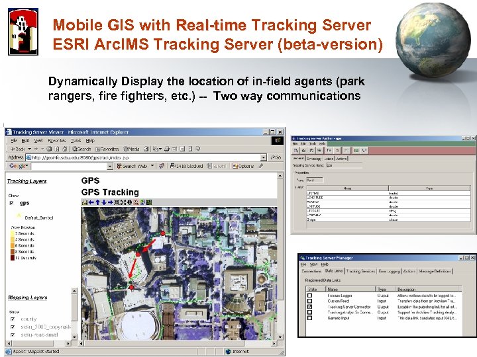Click the Tracking Server Manager title bar icon
477x357 pixels.
(302, 258)
